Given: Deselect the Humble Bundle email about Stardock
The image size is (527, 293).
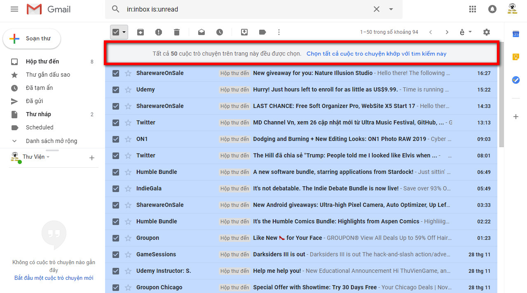Looking at the screenshot, I should coord(116,172).
